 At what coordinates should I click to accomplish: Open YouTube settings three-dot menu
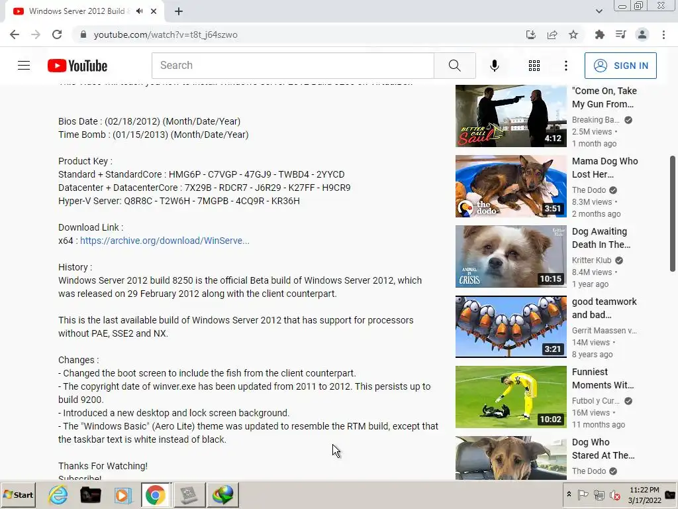(566, 66)
